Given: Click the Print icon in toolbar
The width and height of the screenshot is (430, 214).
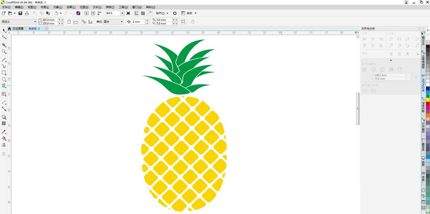Looking at the screenshot, I should point(27,13).
